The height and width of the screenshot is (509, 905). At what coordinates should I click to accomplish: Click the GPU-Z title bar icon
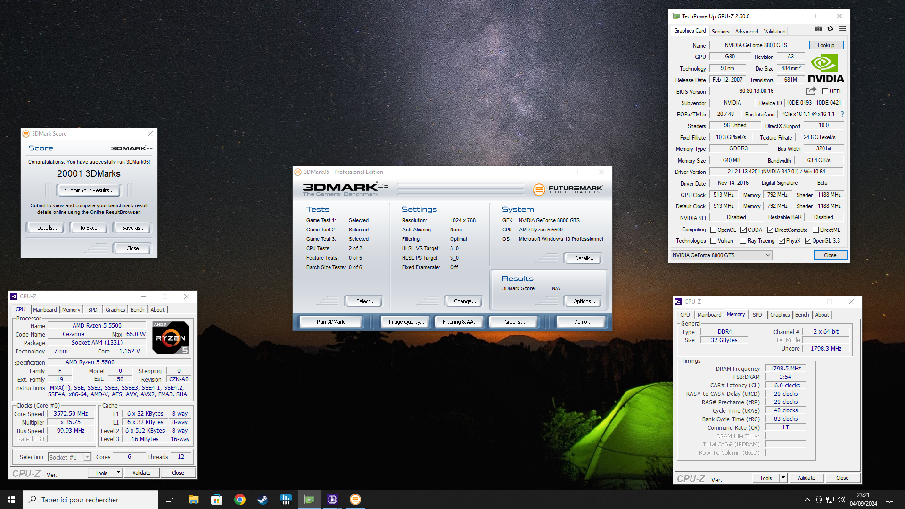(x=676, y=16)
